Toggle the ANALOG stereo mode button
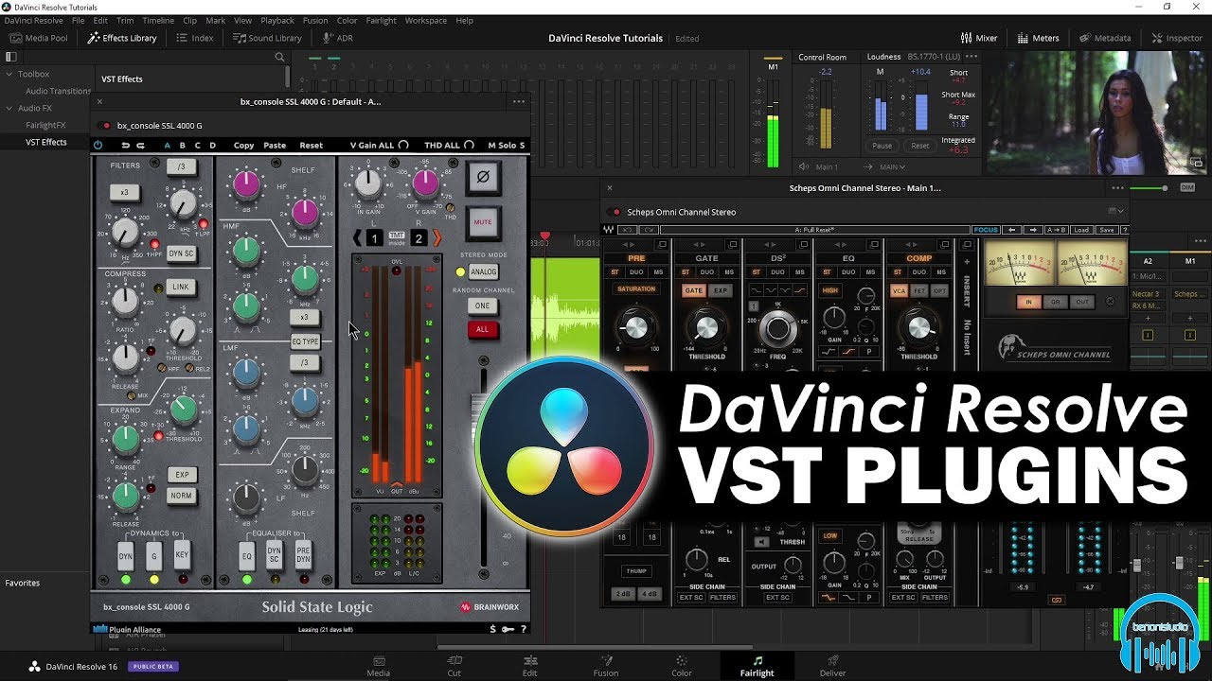 [x=483, y=271]
